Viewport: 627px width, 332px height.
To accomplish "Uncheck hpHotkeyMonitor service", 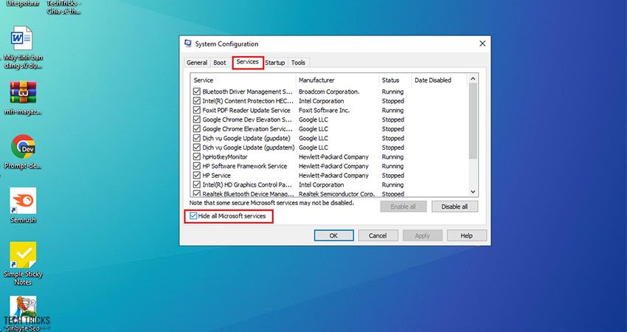I will pos(197,157).
